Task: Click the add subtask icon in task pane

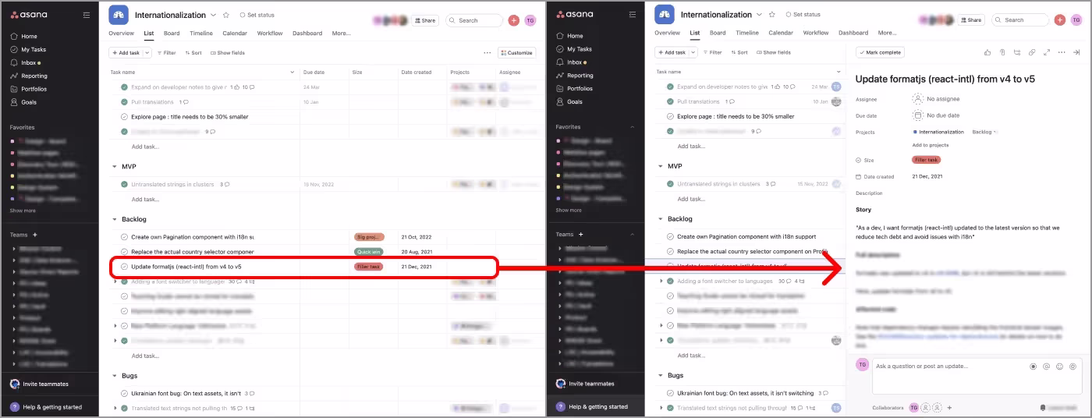Action: [1017, 52]
